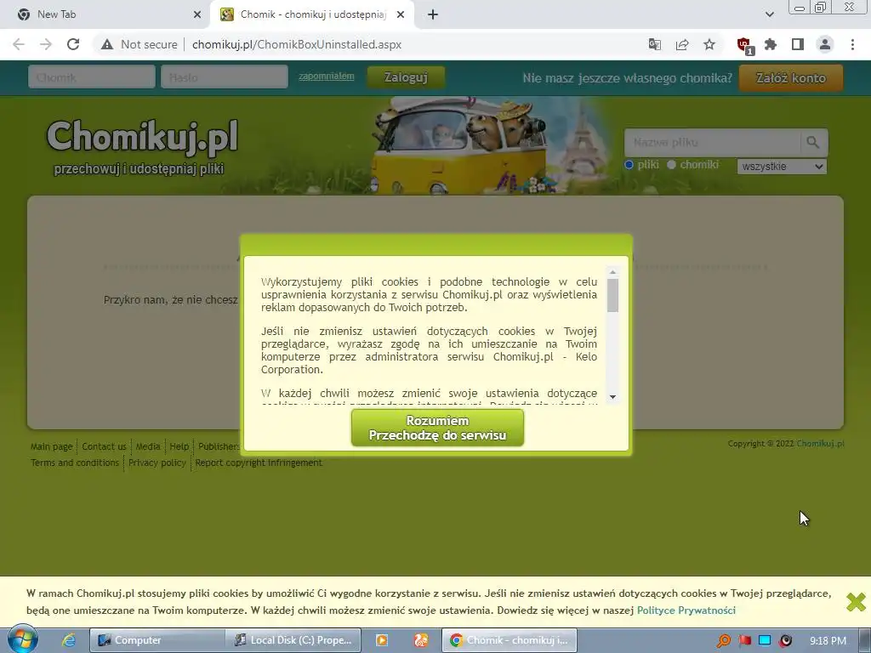
Task: Click cookie dialog scrollbar thumb
Action: [612, 295]
